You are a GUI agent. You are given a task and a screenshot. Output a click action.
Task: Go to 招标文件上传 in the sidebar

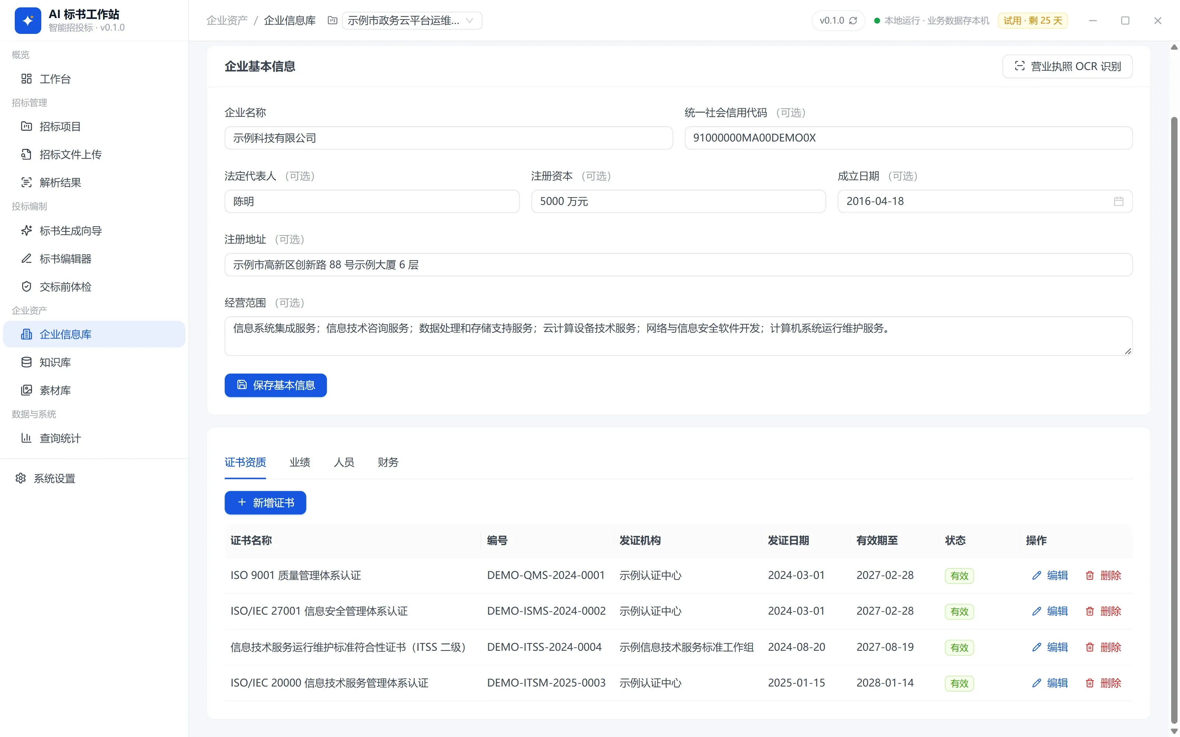pyautogui.click(x=94, y=154)
